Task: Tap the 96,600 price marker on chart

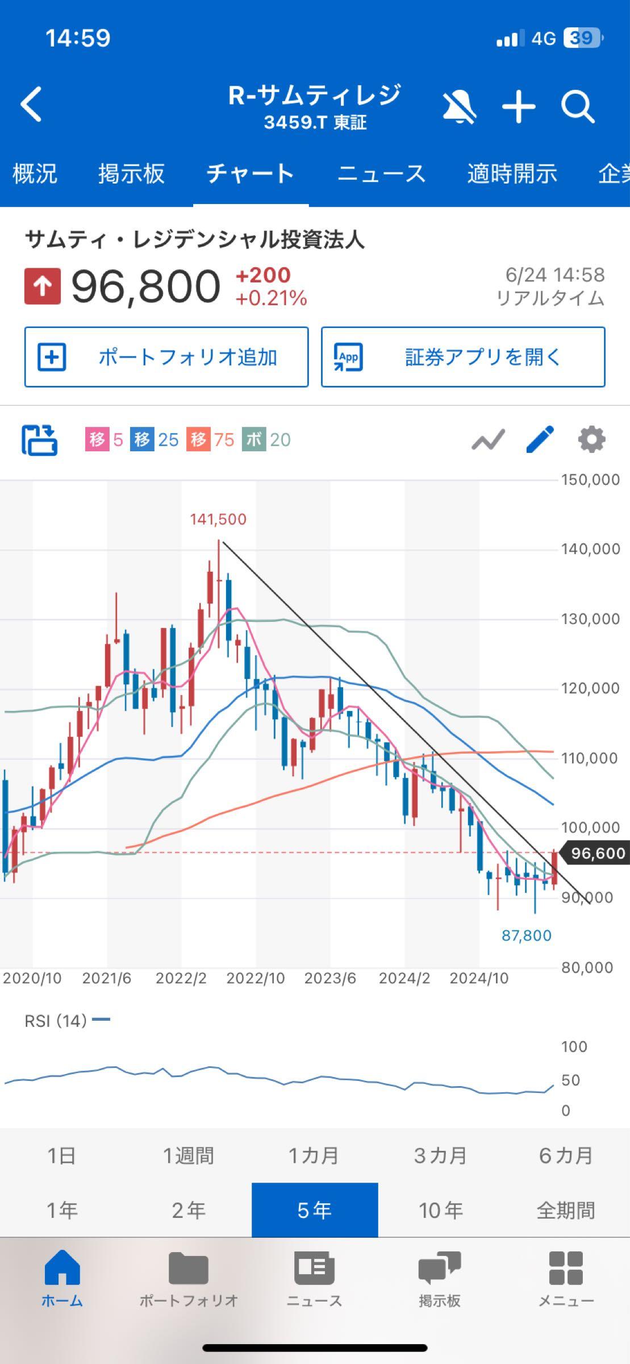Action: (x=595, y=853)
